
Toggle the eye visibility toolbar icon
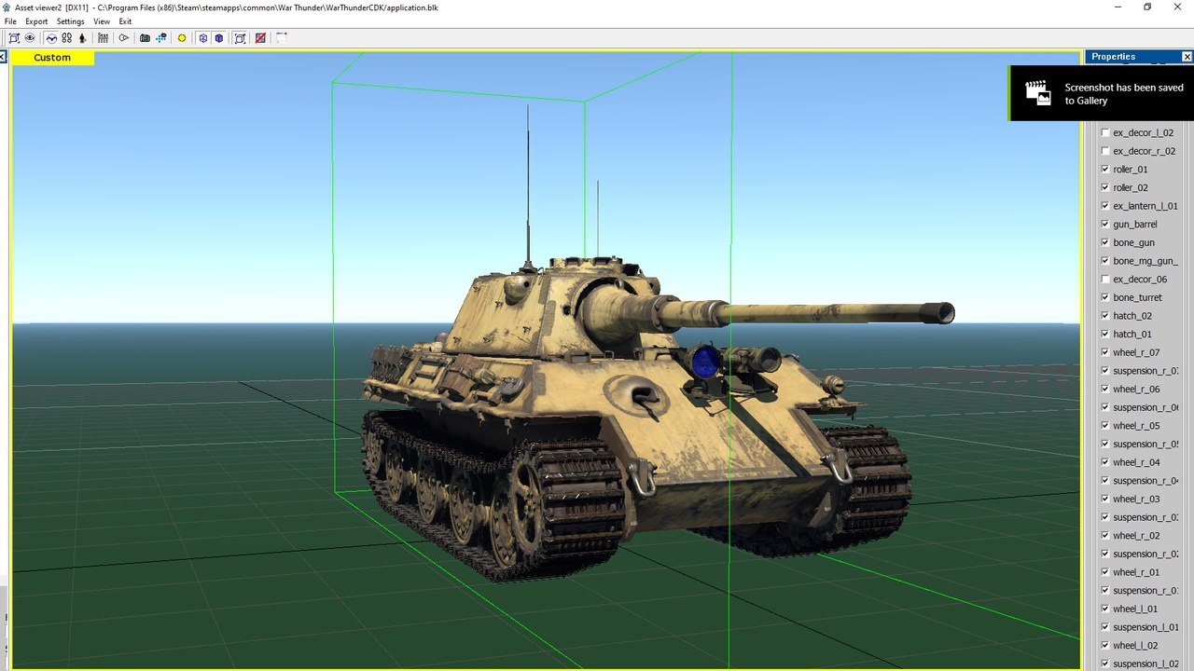pos(30,38)
